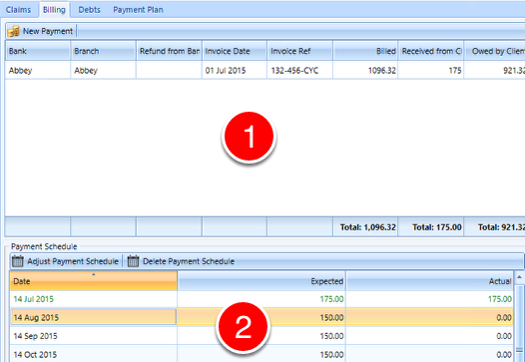This screenshot has height=362, width=525.
Task: Select the 14 Oct 2015 schedule row
Action: coord(262,354)
